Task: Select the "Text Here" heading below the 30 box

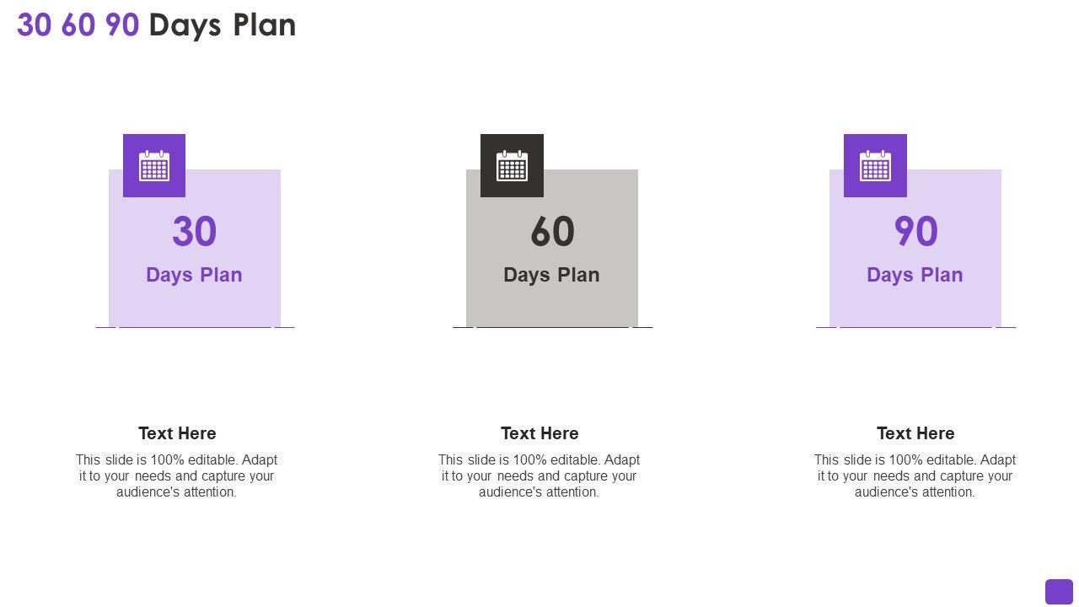Action: [177, 433]
